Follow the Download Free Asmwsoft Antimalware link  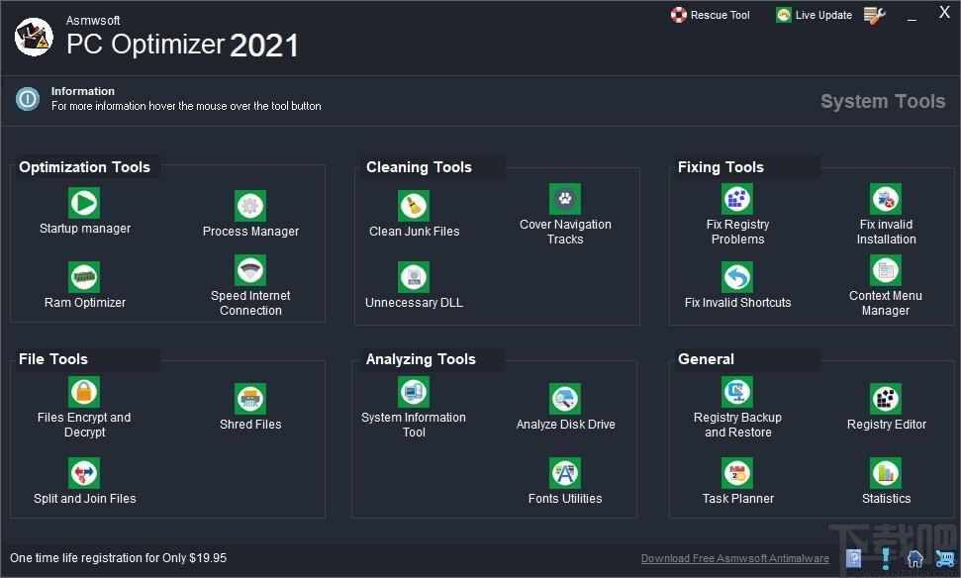pyautogui.click(x=734, y=558)
